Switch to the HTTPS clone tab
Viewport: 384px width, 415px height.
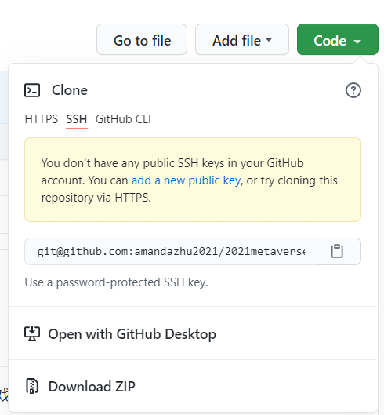(42, 119)
